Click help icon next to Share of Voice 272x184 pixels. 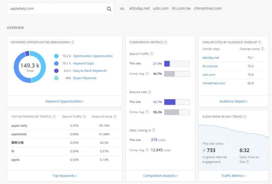tap(115, 117)
